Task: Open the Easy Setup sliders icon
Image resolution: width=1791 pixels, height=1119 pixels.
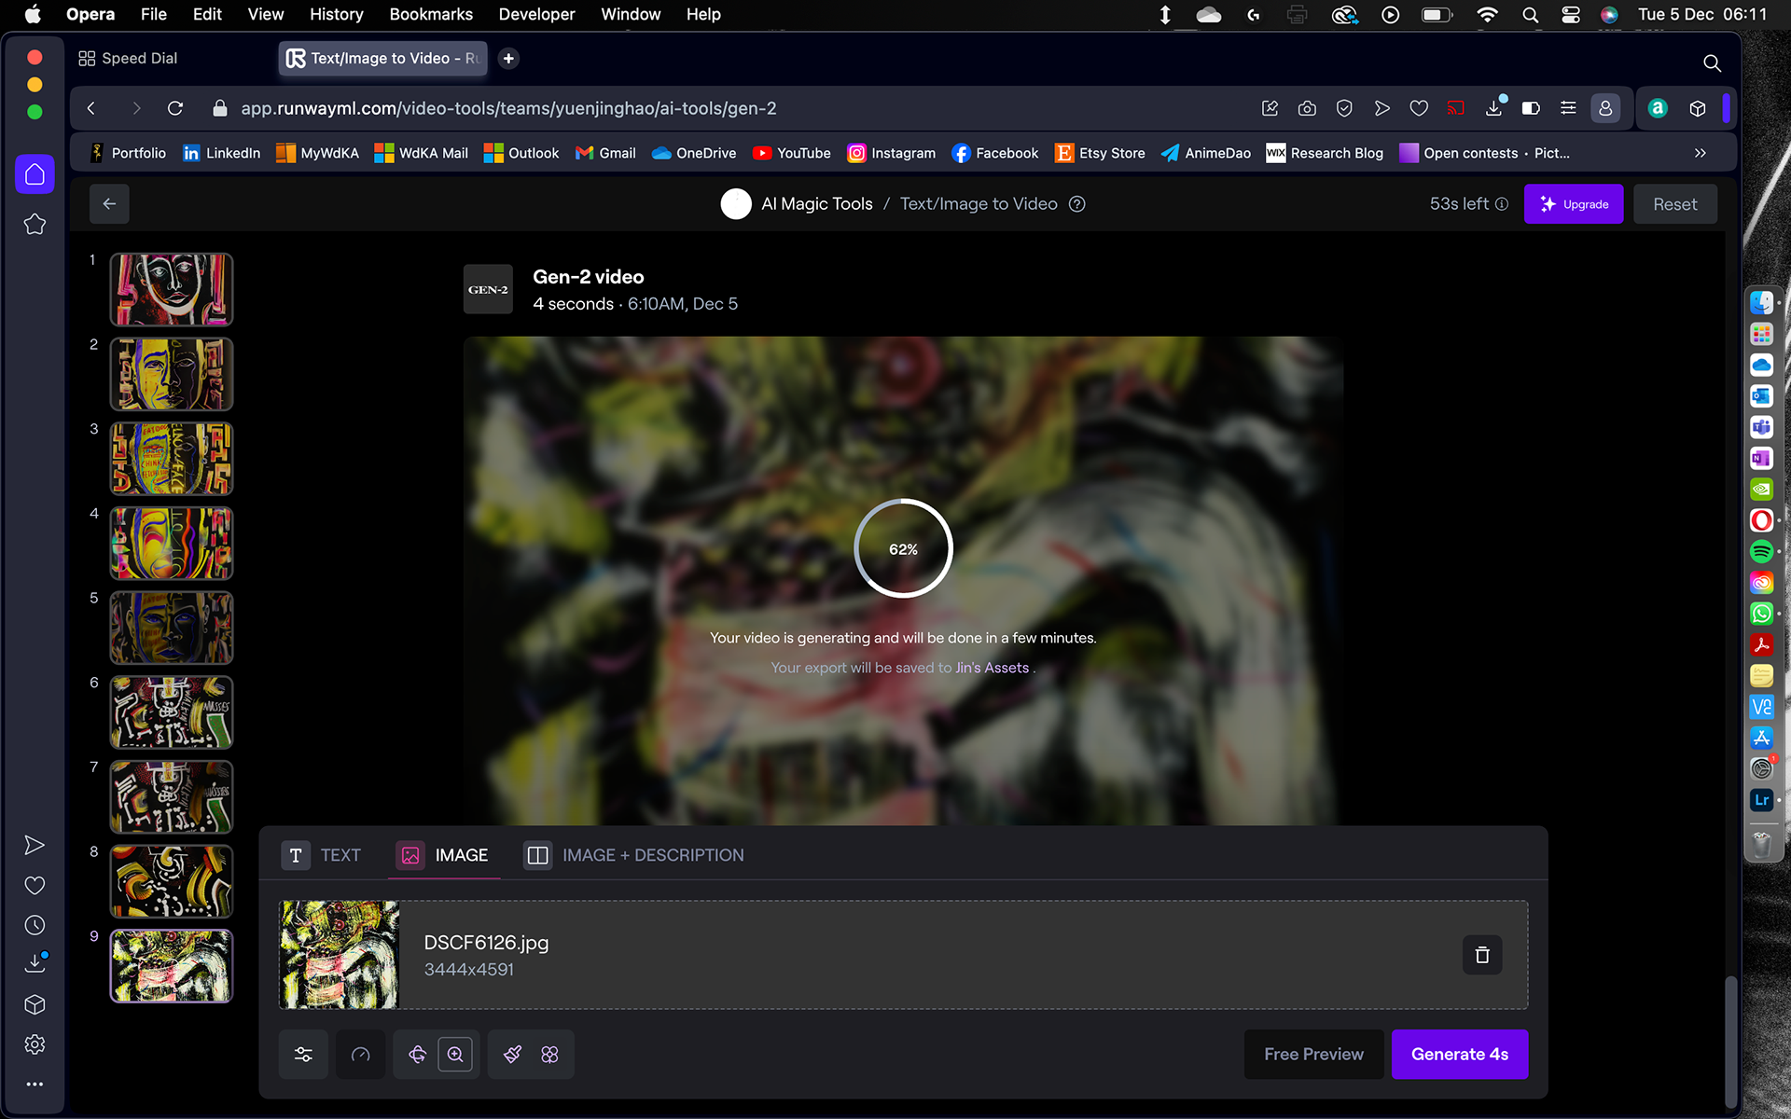Action: coord(1568,109)
